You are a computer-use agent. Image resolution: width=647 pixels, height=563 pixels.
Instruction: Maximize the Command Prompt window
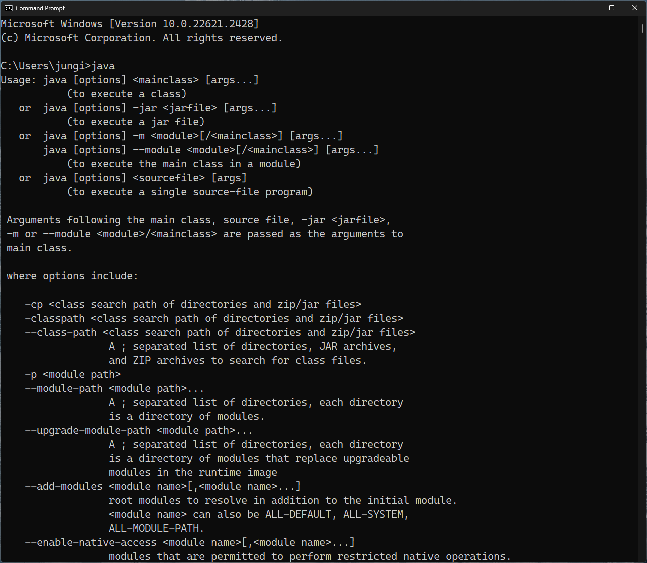coord(612,8)
